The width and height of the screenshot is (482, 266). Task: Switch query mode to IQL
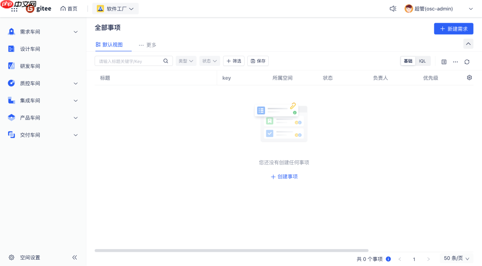422,61
